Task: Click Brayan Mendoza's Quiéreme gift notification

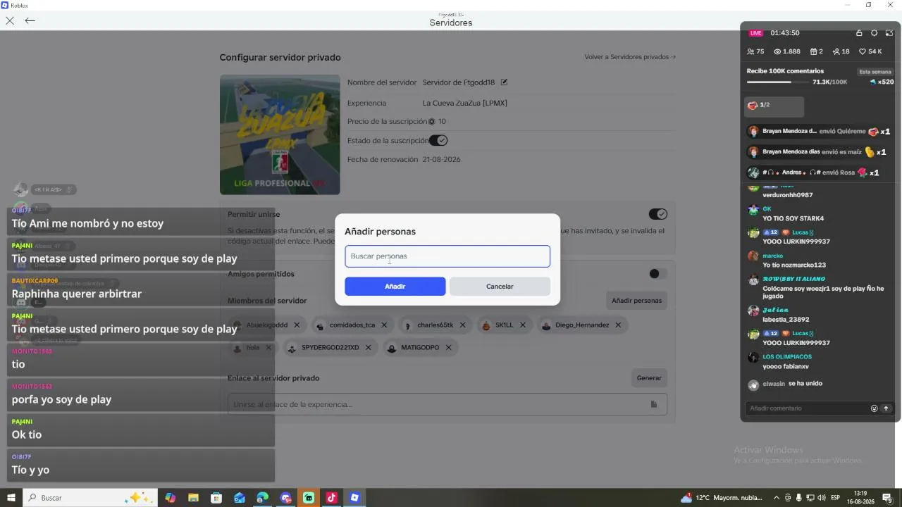Action: pos(819,132)
